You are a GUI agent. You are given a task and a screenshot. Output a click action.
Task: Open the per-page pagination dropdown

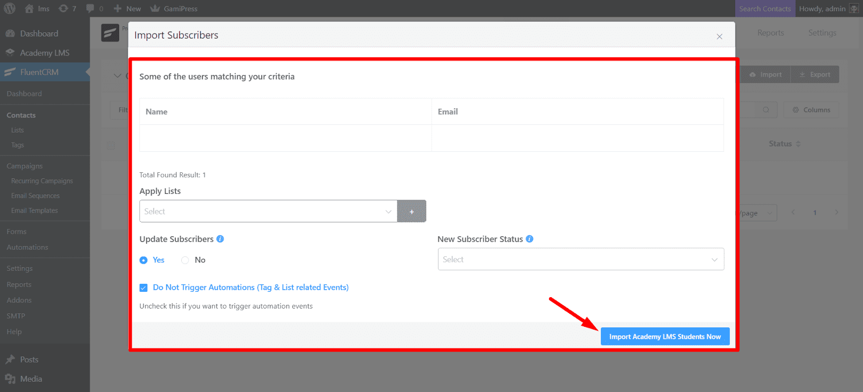(x=758, y=213)
